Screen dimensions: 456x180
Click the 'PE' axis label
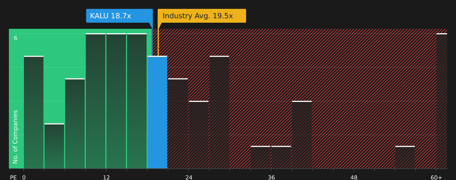click(x=13, y=178)
